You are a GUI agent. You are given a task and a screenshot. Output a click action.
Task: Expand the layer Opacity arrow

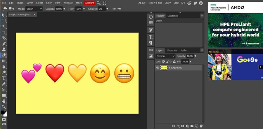point(195,56)
